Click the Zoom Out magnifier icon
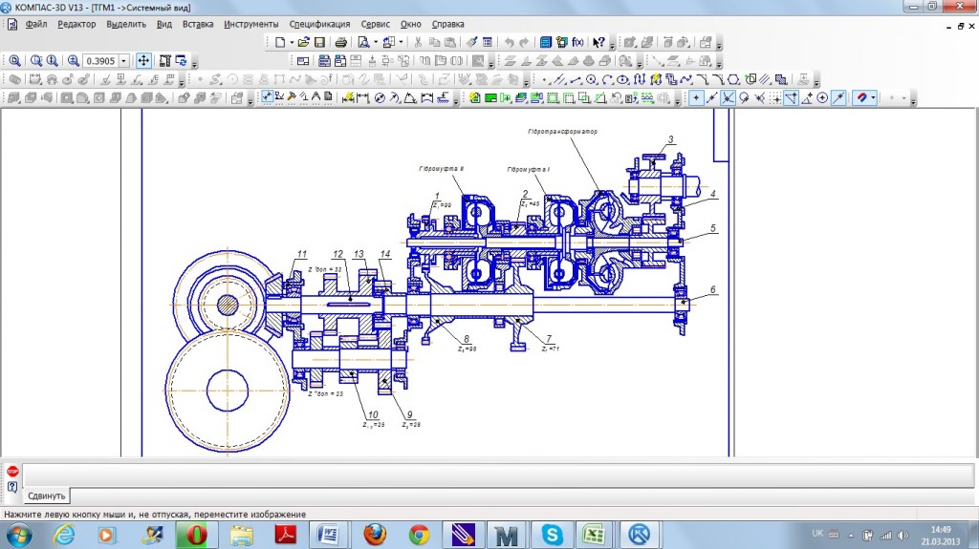The height and width of the screenshot is (549, 979). [x=53, y=60]
